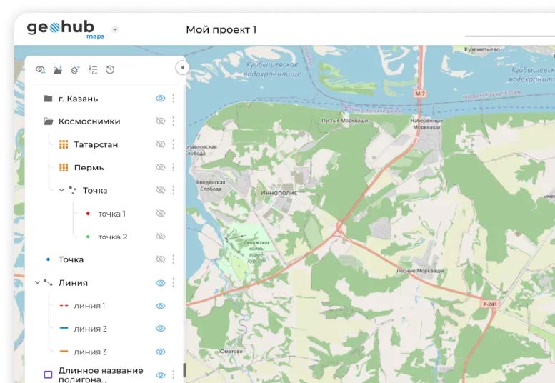
Task: Open three-dot menu for Татарстан layer
Action: click(x=173, y=144)
